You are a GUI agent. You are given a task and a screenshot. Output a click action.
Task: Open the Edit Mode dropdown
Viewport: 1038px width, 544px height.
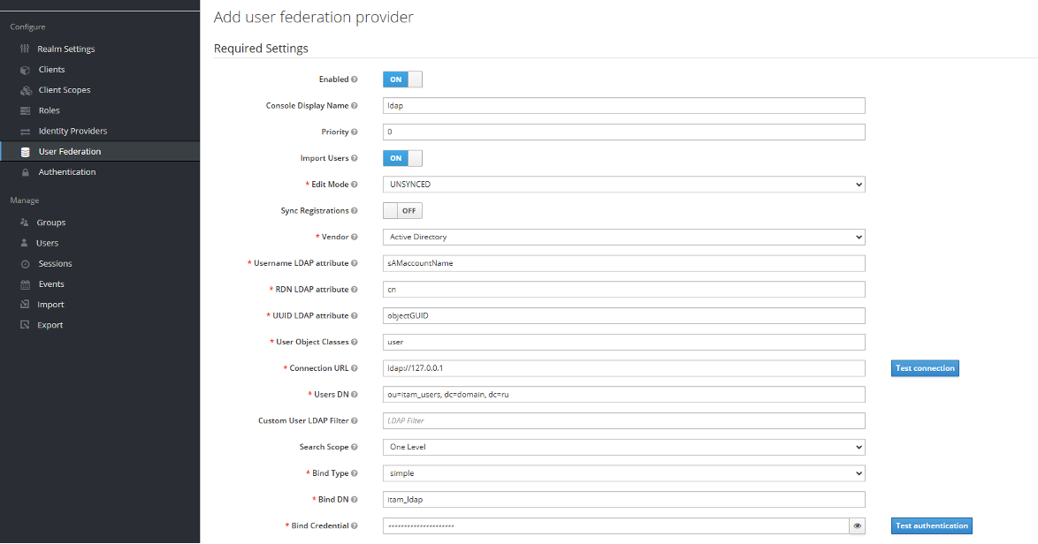point(623,185)
